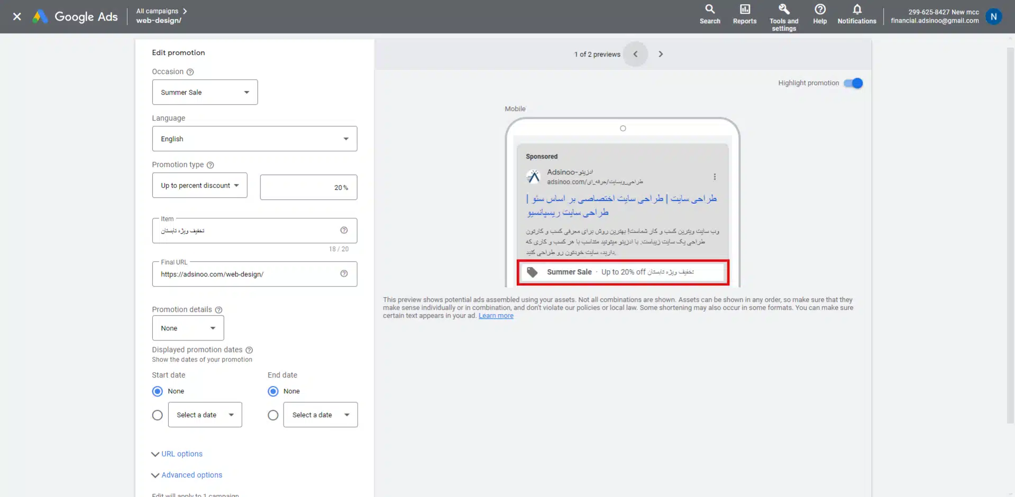Image resolution: width=1015 pixels, height=497 pixels.
Task: Click the adsinoo.com display URL in preview
Action: pyautogui.click(x=595, y=182)
